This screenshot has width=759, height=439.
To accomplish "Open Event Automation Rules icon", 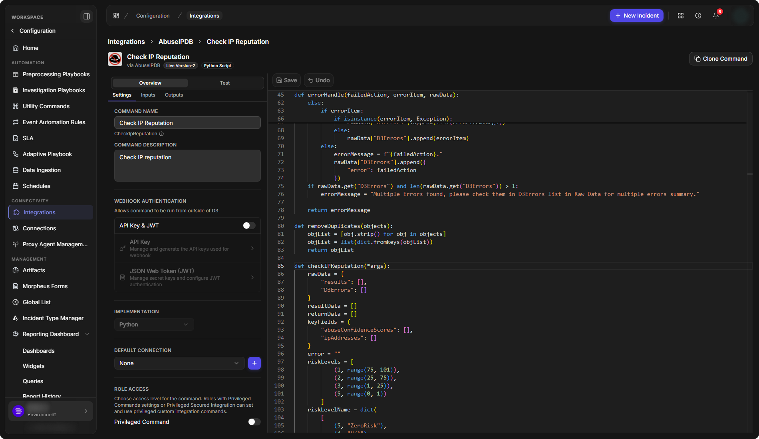I will pyautogui.click(x=16, y=122).
